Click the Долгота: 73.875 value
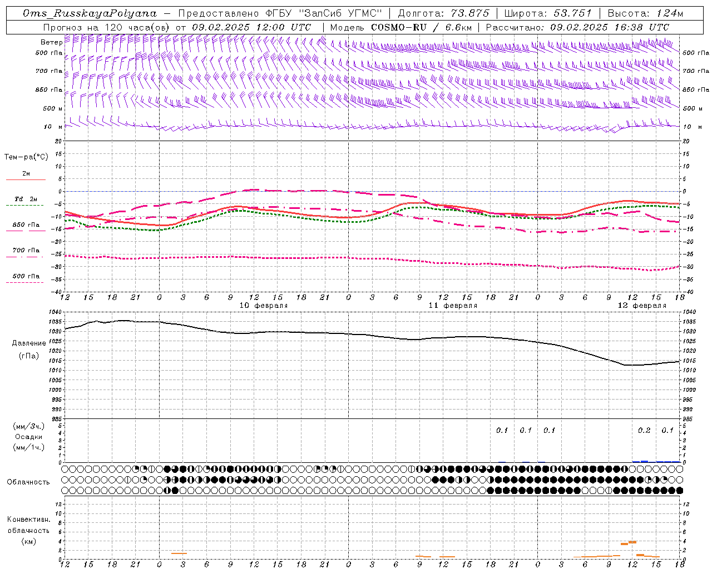Image resolution: width=712 pixels, height=569 pixels. click(x=444, y=13)
